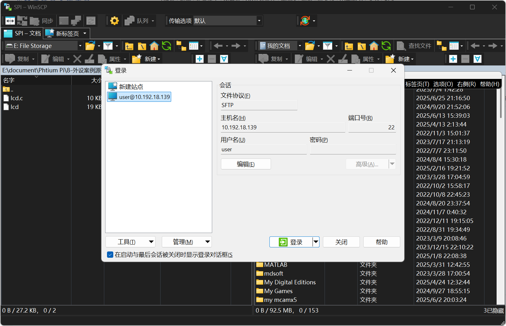Click left panel view style icon

[194, 46]
